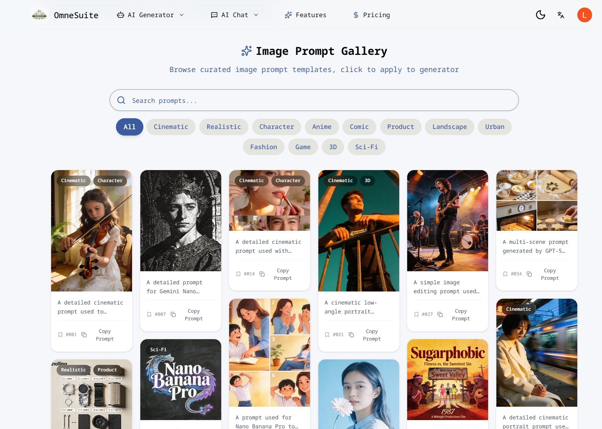Select the Sci-Fi filter chip
The height and width of the screenshot is (429, 602).
[x=366, y=147]
